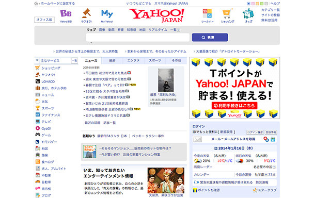The image size is (314, 198).
Task: Click the 旅行、ホテル予約 sidebar icon
Action: [38, 88]
